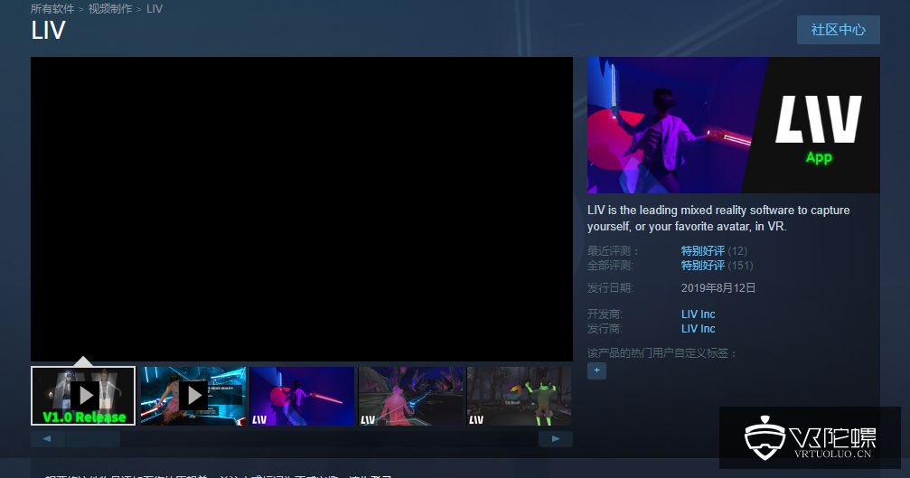Open developer LIV Inc link

click(699, 314)
